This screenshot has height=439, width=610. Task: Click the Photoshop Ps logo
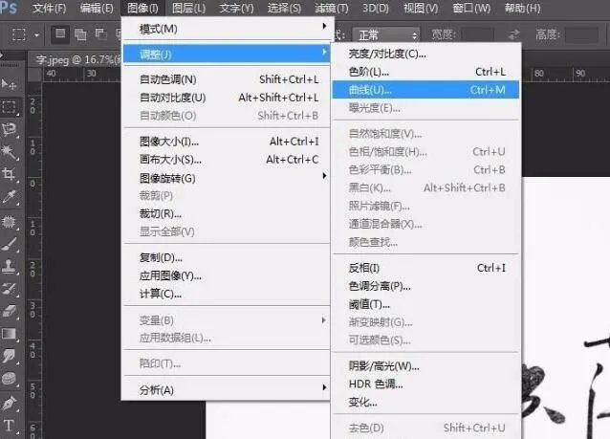click(9, 8)
